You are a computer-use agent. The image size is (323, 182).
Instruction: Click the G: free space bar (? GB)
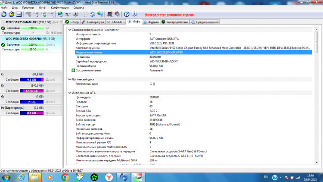(x=31, y=102)
